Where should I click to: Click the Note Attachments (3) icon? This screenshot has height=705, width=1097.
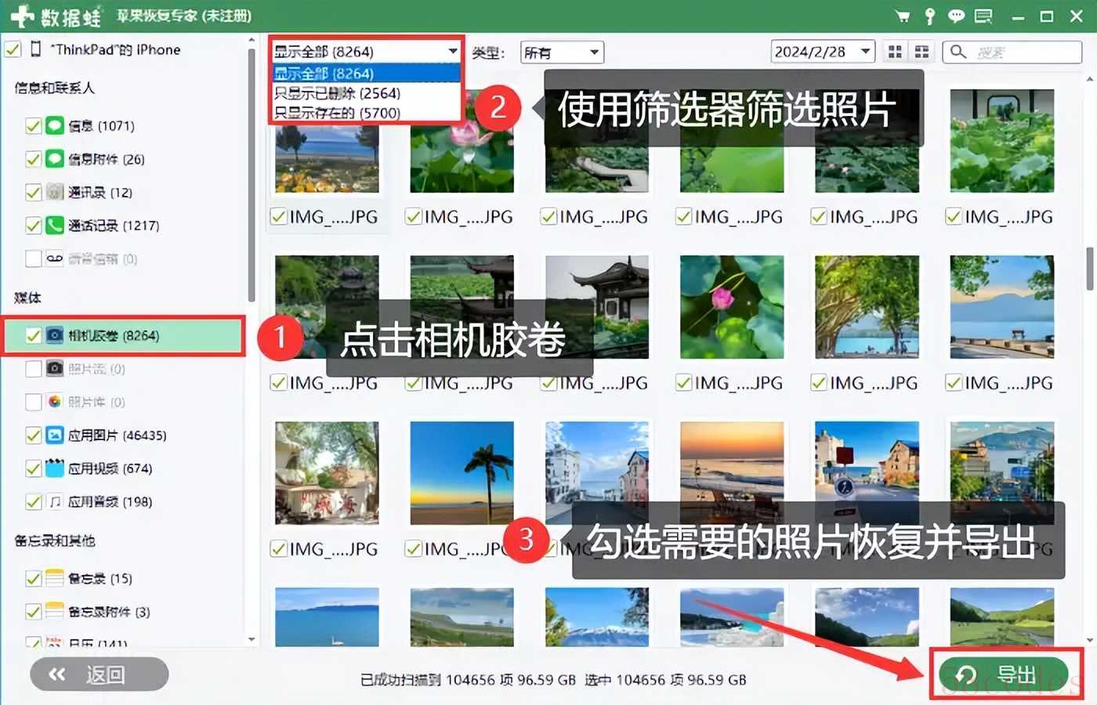tap(54, 612)
